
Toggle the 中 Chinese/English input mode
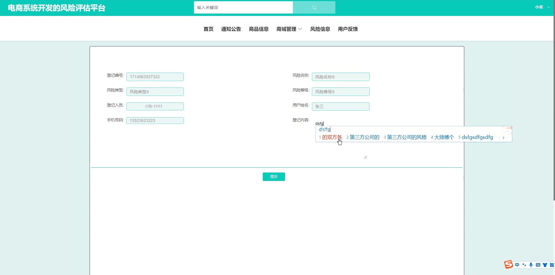coord(517,265)
